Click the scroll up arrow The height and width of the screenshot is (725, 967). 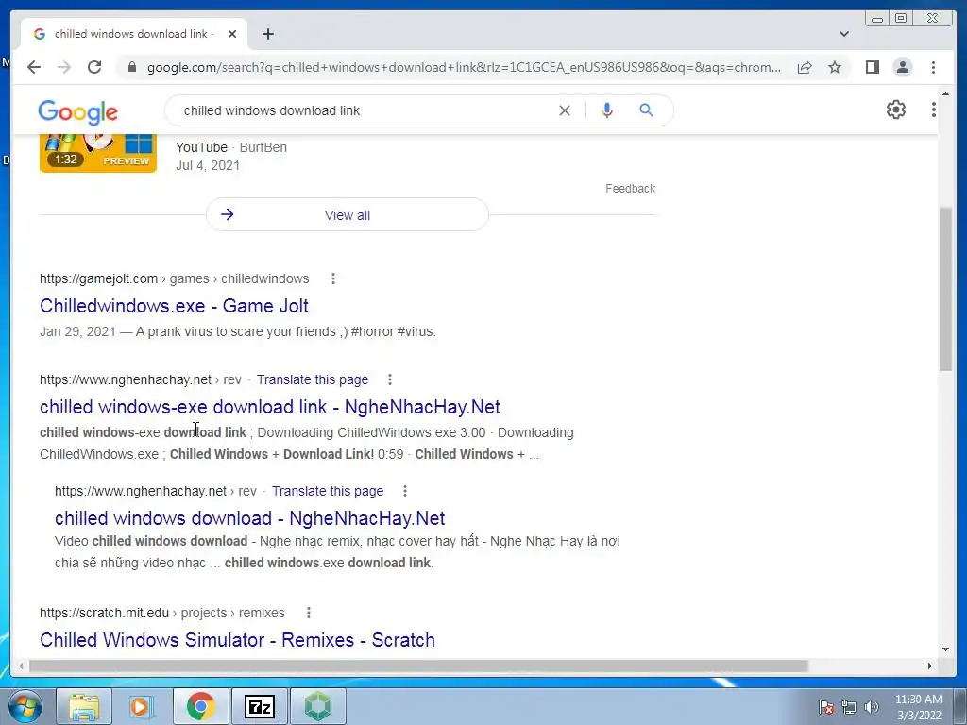(x=945, y=93)
